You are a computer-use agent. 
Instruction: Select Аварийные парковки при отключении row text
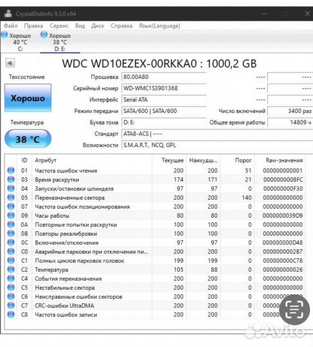click(x=91, y=252)
